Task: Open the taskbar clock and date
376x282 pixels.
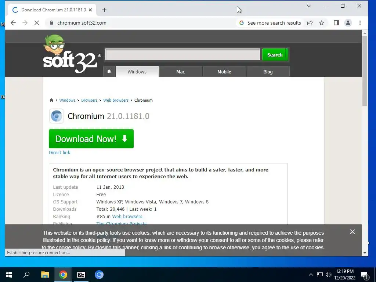Action: (x=344, y=275)
